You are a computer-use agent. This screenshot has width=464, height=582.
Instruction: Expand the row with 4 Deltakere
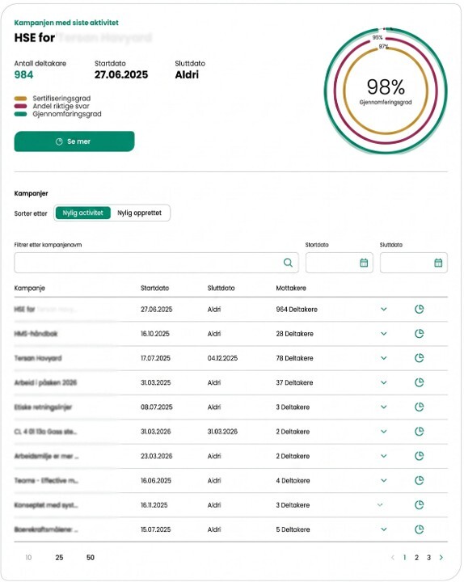pyautogui.click(x=384, y=481)
